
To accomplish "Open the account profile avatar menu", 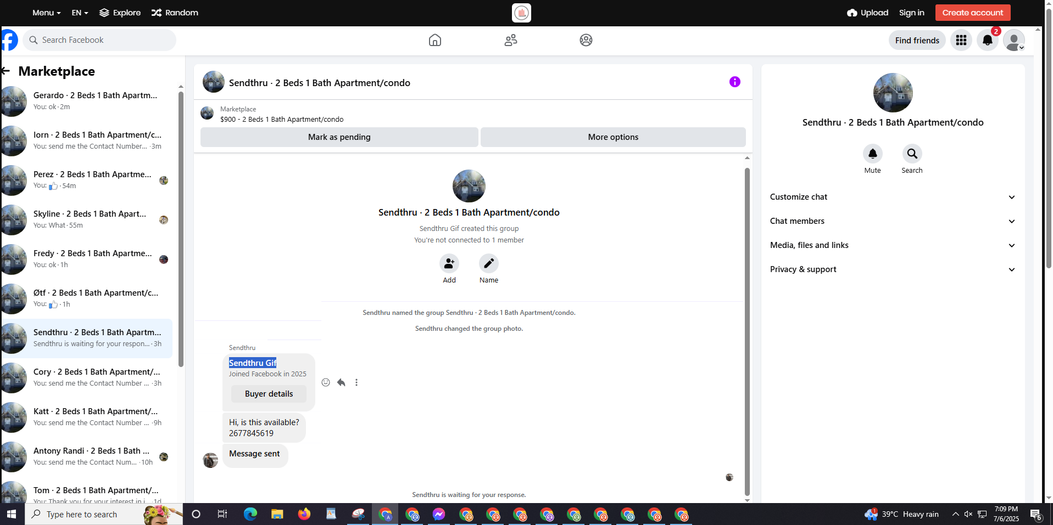I will click(x=1014, y=40).
